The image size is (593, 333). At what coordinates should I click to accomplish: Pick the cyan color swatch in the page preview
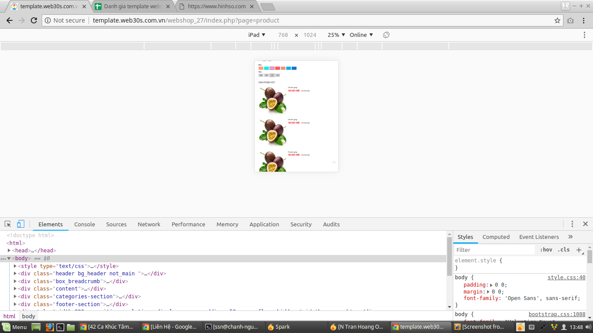click(267, 68)
